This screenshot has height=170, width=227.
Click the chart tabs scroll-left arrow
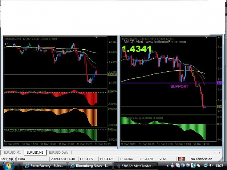click(215, 153)
